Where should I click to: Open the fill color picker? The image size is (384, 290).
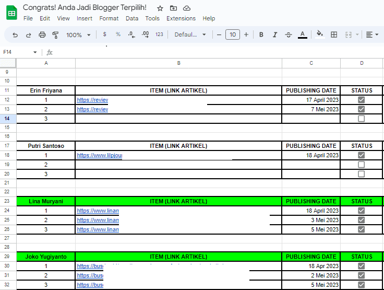tap(320, 35)
